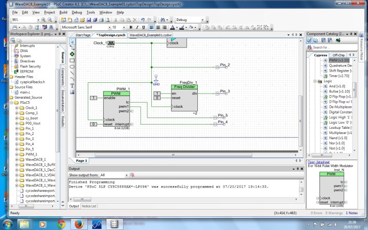Set text alignment to left

(x=152, y=28)
